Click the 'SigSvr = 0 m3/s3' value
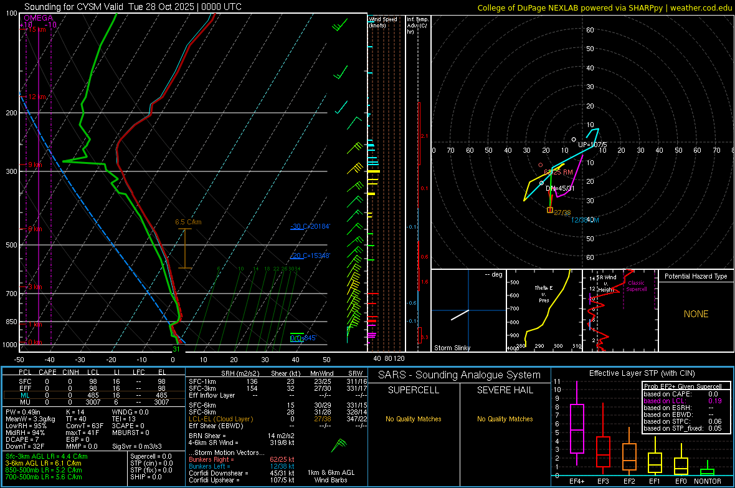 137,447
